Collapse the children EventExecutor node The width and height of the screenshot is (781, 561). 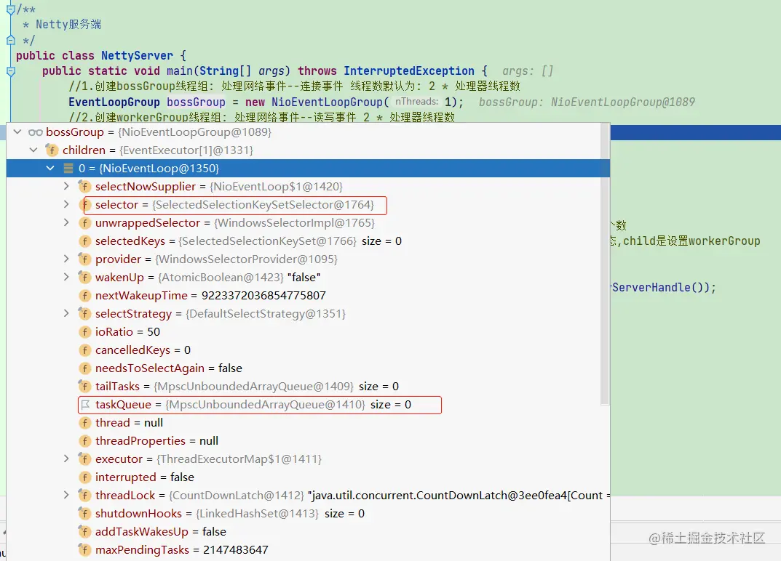[33, 150]
